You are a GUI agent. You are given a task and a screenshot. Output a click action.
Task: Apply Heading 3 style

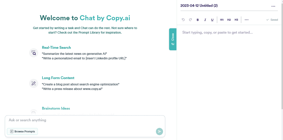(236, 20)
